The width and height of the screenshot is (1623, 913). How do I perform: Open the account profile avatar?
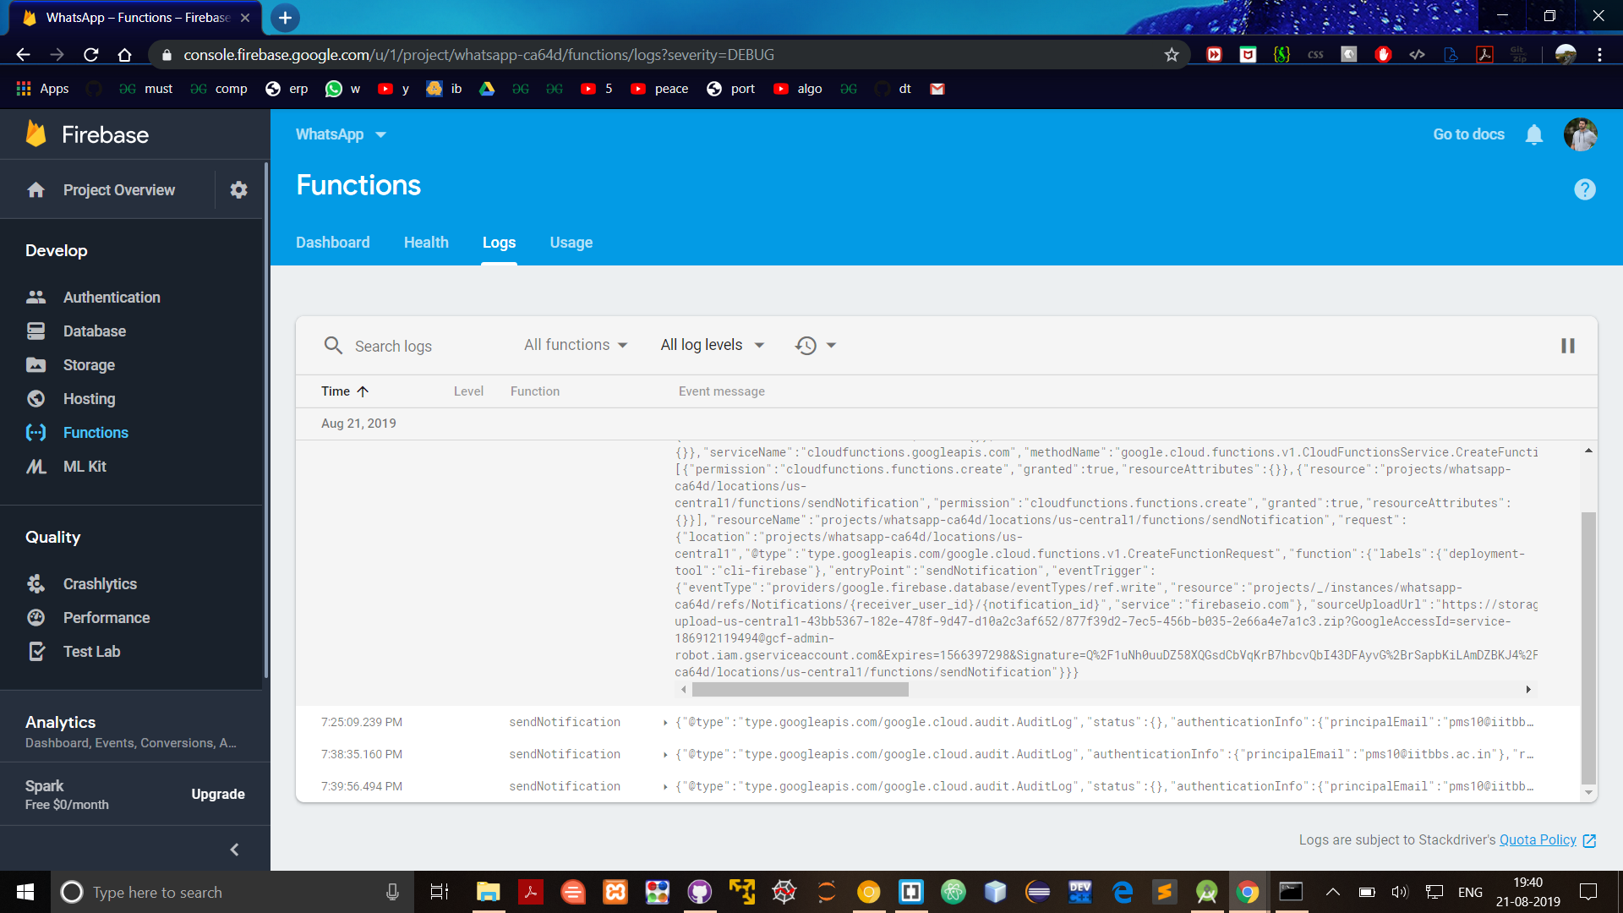tap(1580, 134)
